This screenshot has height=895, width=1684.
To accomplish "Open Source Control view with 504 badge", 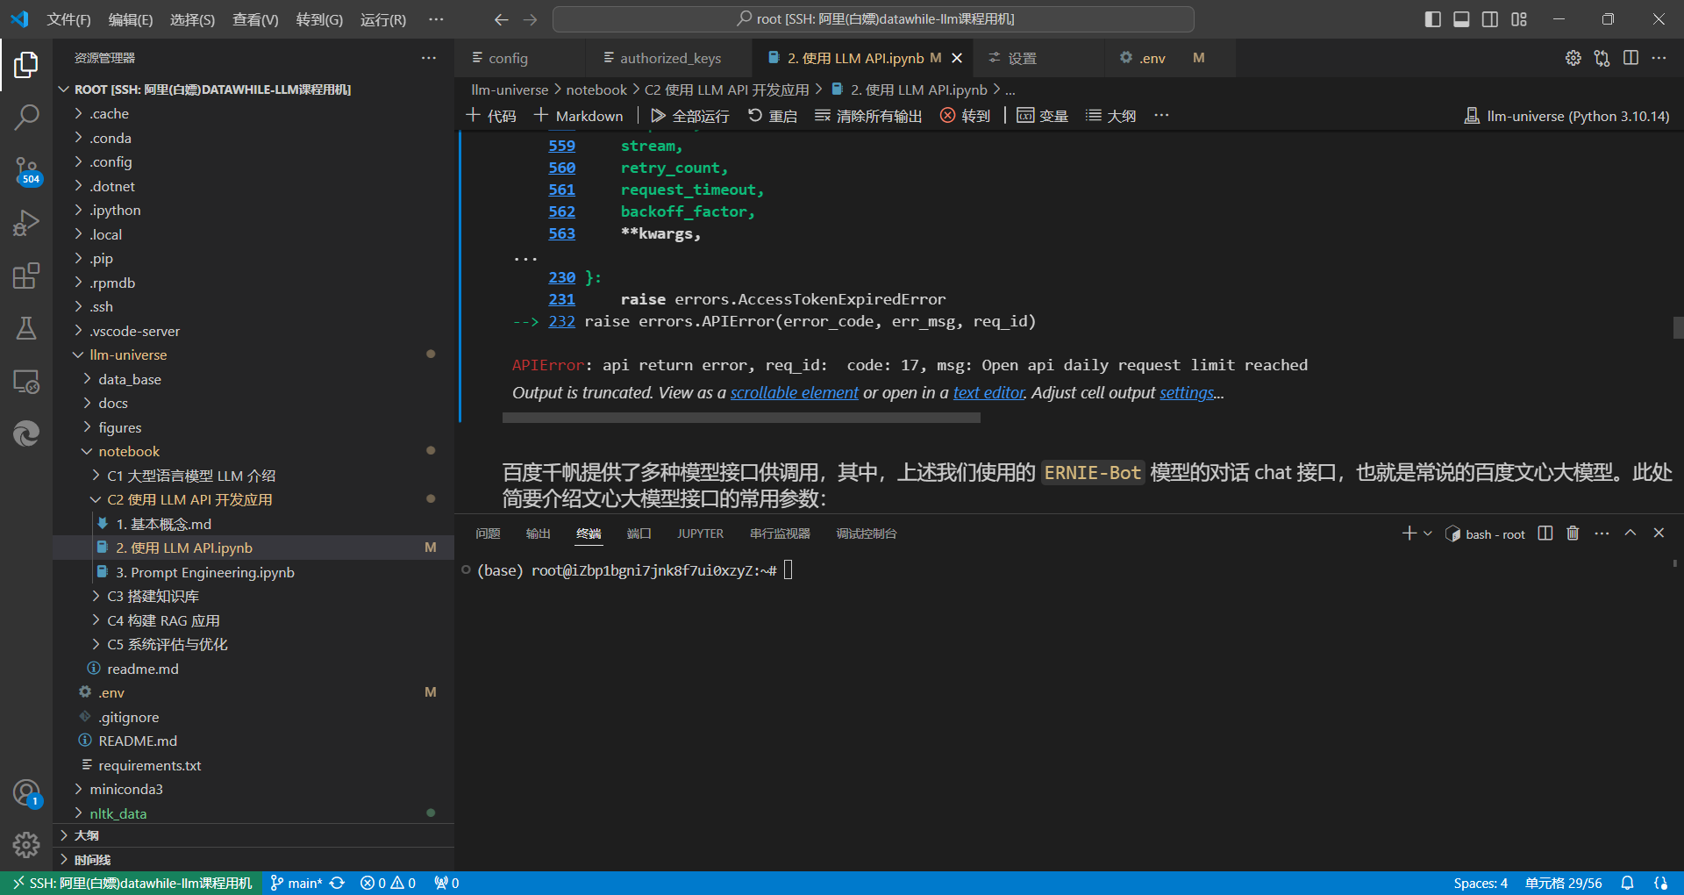I will click(26, 170).
